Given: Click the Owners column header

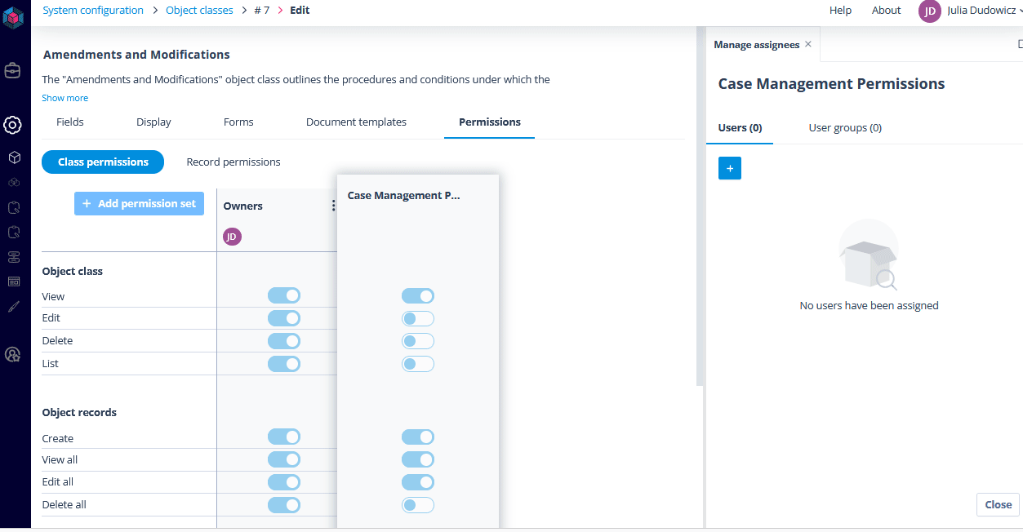Looking at the screenshot, I should [x=243, y=206].
